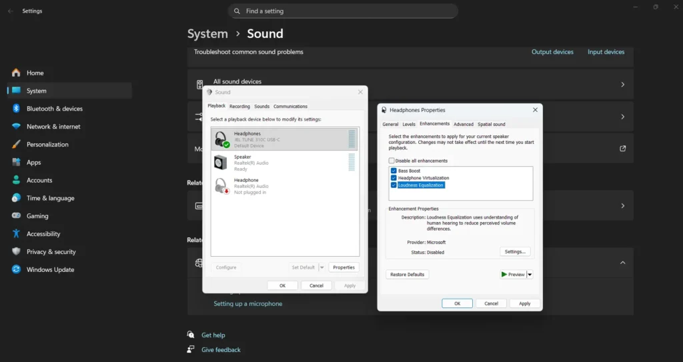Open Advanced tab in Headphones Properties
The image size is (683, 362).
(x=464, y=124)
